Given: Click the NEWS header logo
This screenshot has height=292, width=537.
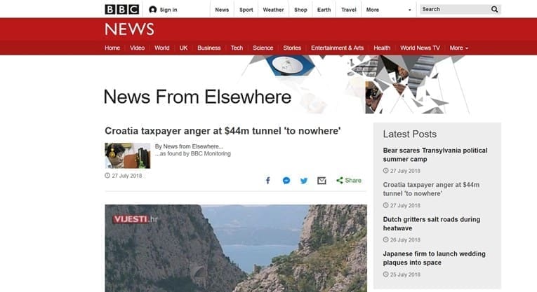Looking at the screenshot, I should 129,29.
